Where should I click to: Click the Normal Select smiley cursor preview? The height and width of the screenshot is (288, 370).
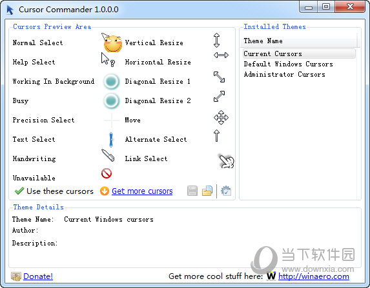(x=112, y=43)
